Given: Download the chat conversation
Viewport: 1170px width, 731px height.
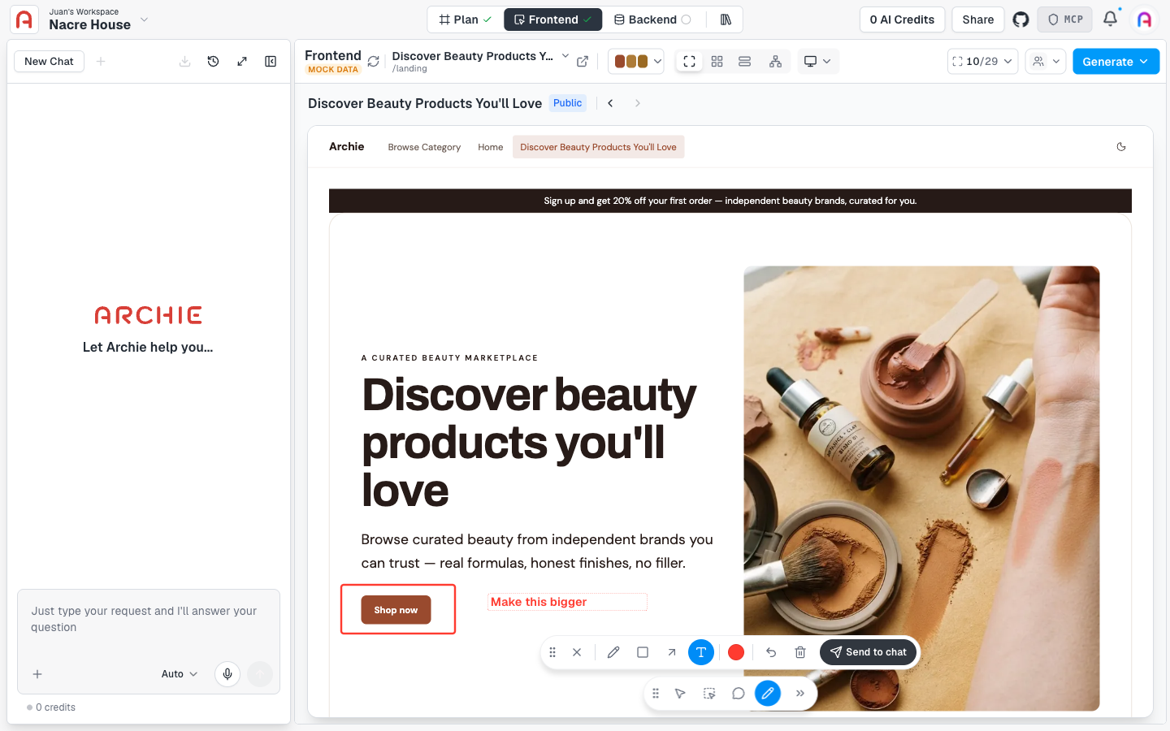Looking at the screenshot, I should [184, 62].
